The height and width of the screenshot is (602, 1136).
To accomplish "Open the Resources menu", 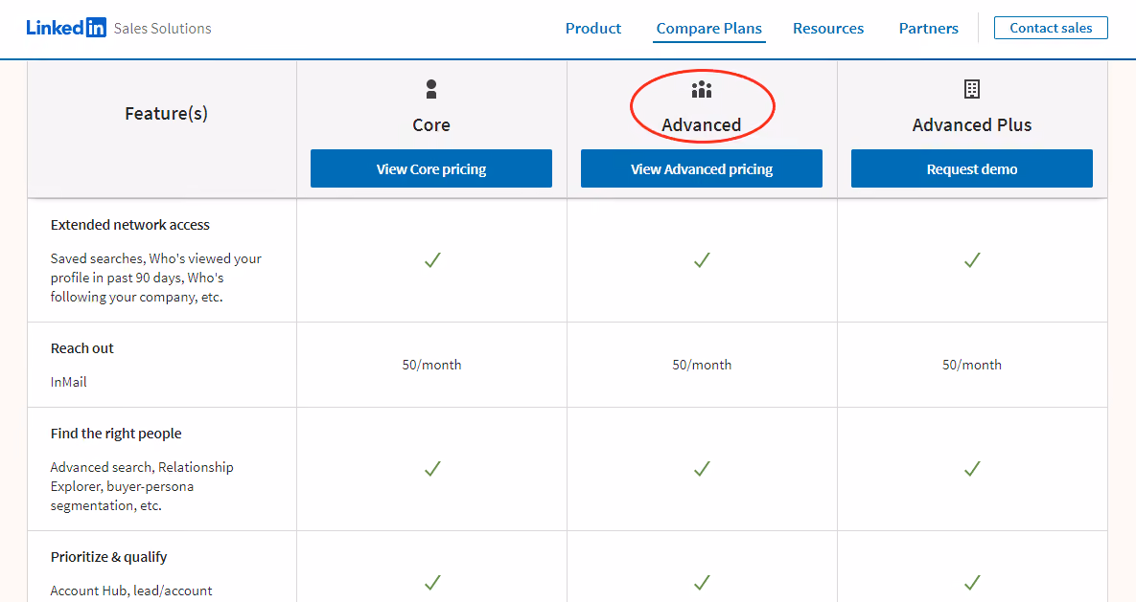I will [828, 28].
